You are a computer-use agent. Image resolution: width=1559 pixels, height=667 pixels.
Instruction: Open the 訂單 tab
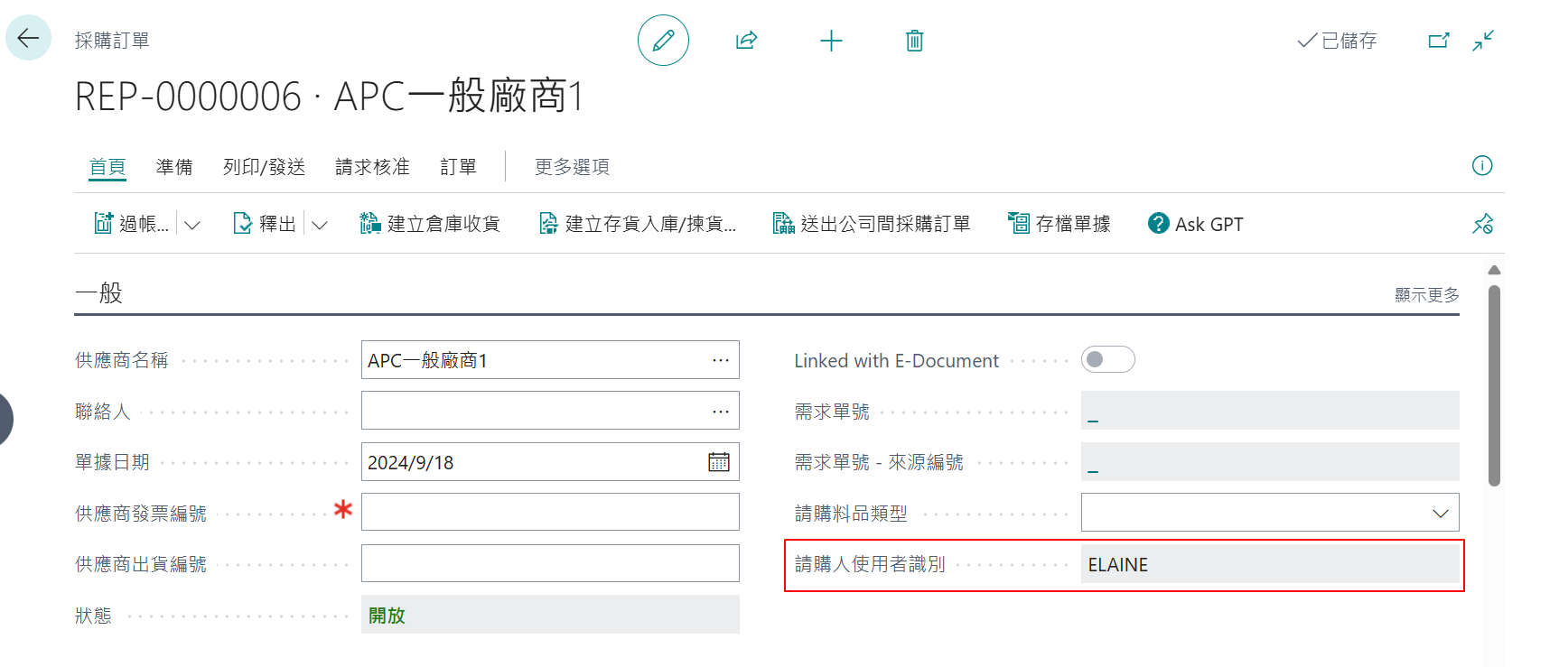pyautogui.click(x=458, y=167)
